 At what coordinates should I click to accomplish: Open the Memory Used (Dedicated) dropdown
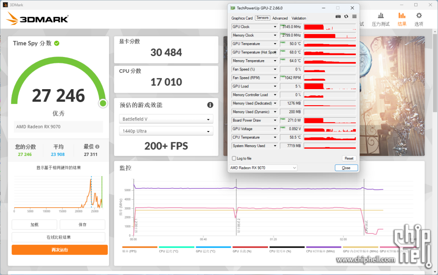pyautogui.click(x=275, y=103)
